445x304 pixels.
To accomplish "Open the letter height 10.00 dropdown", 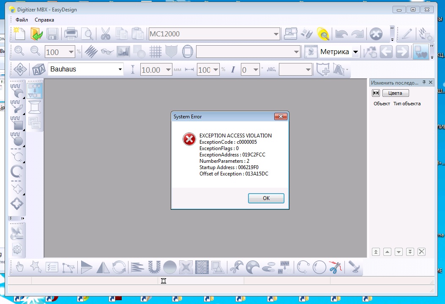I will 168,69.
